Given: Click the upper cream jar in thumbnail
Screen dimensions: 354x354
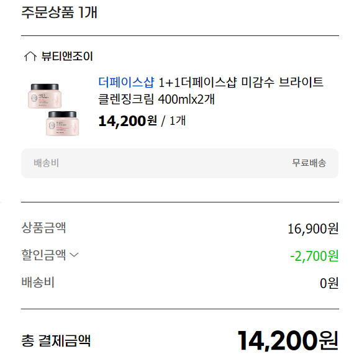Looking at the screenshot, I should (45, 96).
